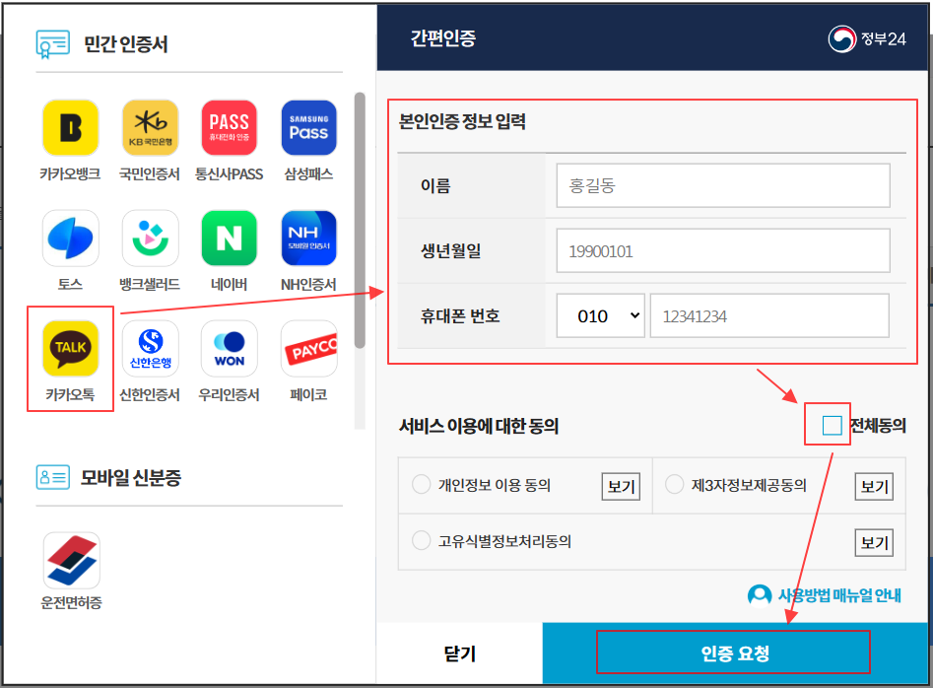Select the 고유식별정보처리동의 radio button
This screenshot has height=688, width=933.
[422, 540]
